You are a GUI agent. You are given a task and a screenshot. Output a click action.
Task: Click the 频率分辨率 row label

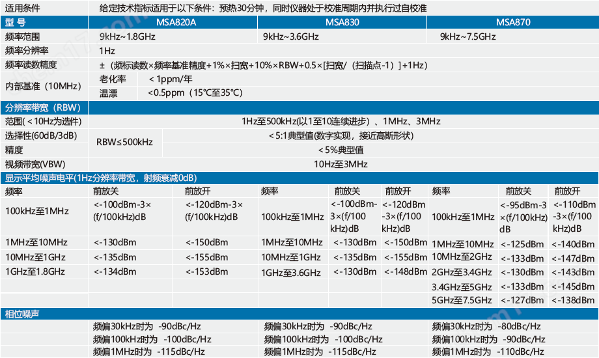pos(26,51)
